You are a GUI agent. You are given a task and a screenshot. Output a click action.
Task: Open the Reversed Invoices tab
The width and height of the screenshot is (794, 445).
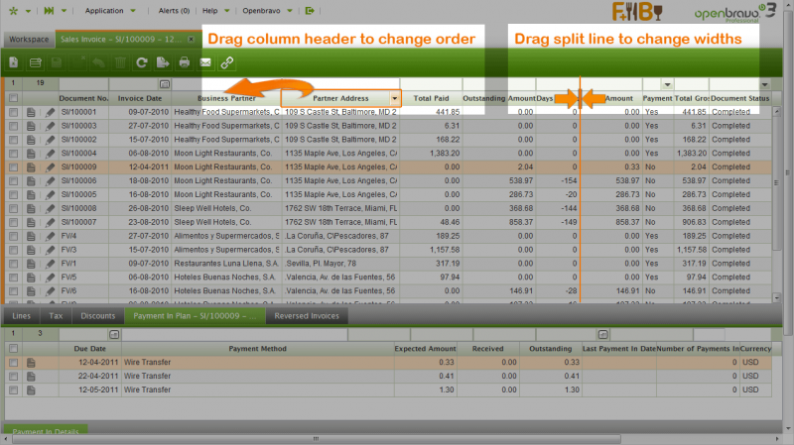click(x=306, y=316)
